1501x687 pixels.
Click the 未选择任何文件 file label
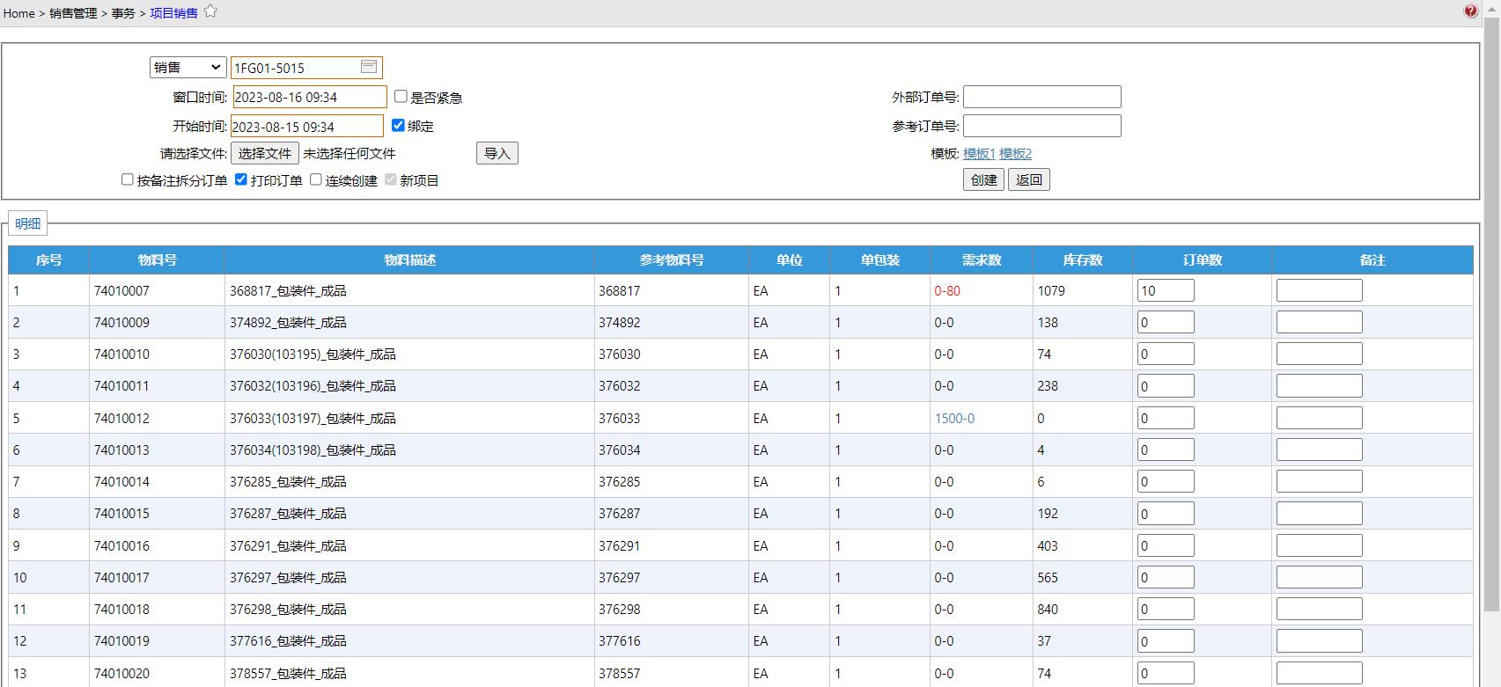[349, 153]
